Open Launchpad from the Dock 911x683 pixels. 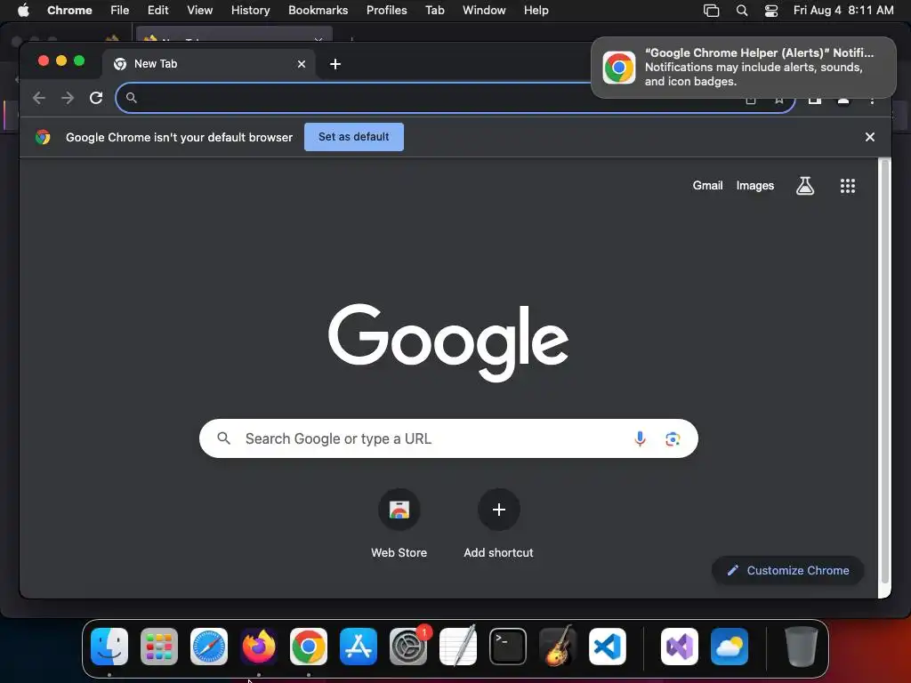point(159,647)
